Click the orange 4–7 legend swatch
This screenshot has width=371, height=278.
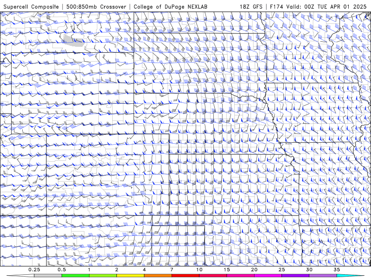tap(158, 276)
